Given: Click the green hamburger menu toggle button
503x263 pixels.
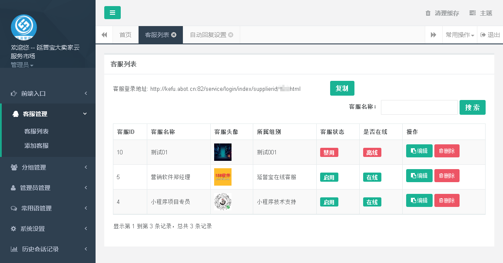Looking at the screenshot, I should click(x=112, y=13).
